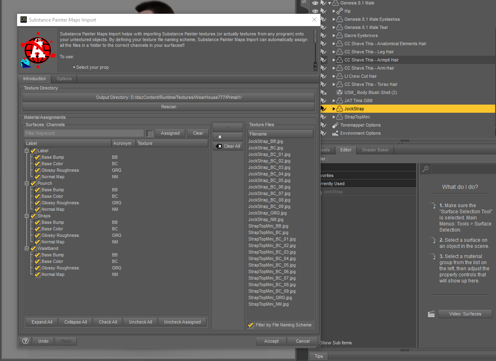The width and height of the screenshot is (496, 361).
Task: Click the CC Shave This - Torso Hair figure icon
Action: (340, 84)
